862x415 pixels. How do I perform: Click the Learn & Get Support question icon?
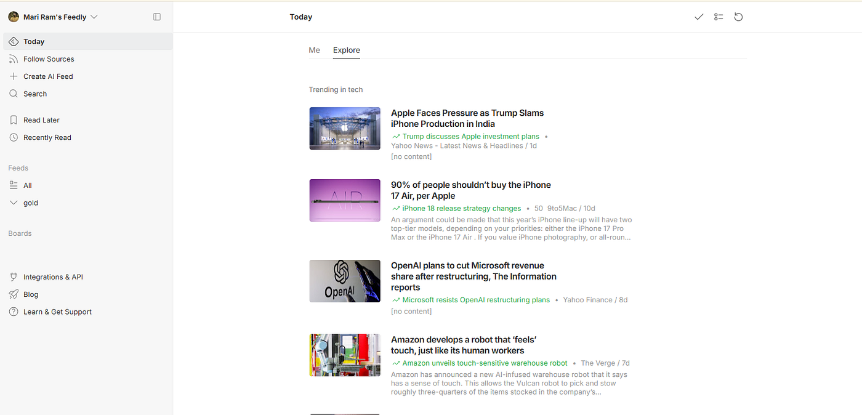(x=14, y=312)
